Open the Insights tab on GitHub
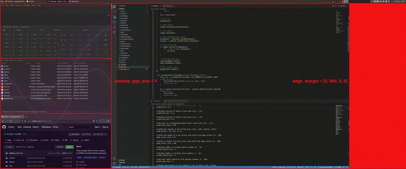Image resolution: width=406 pixels, height=169 pixels. pos(85,140)
